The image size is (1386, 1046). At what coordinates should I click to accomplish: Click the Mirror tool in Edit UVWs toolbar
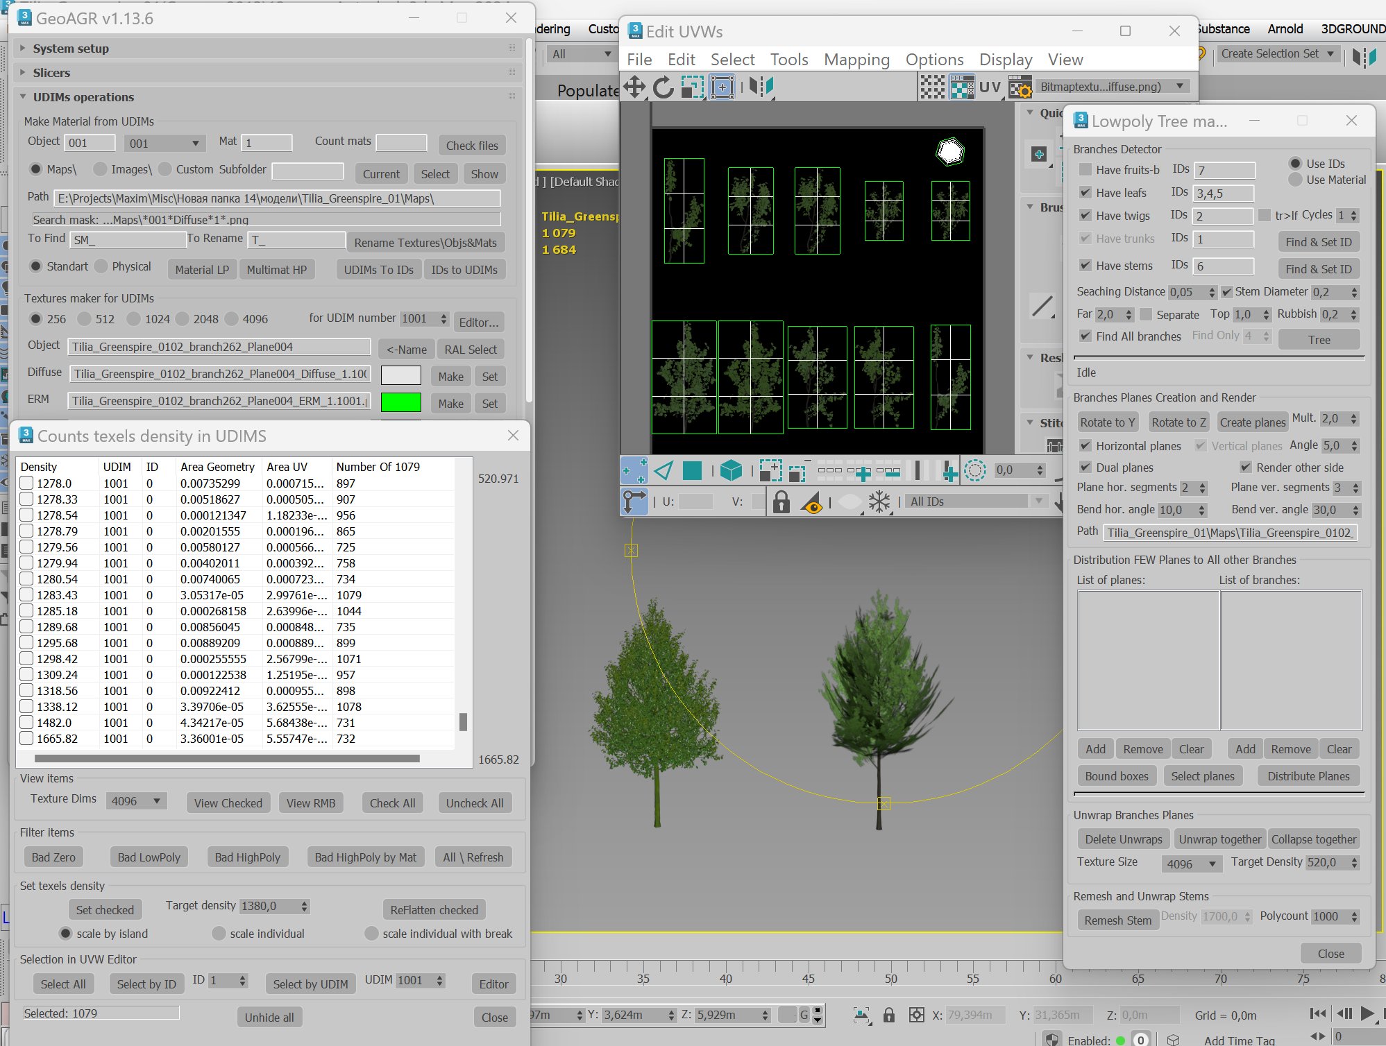(761, 87)
